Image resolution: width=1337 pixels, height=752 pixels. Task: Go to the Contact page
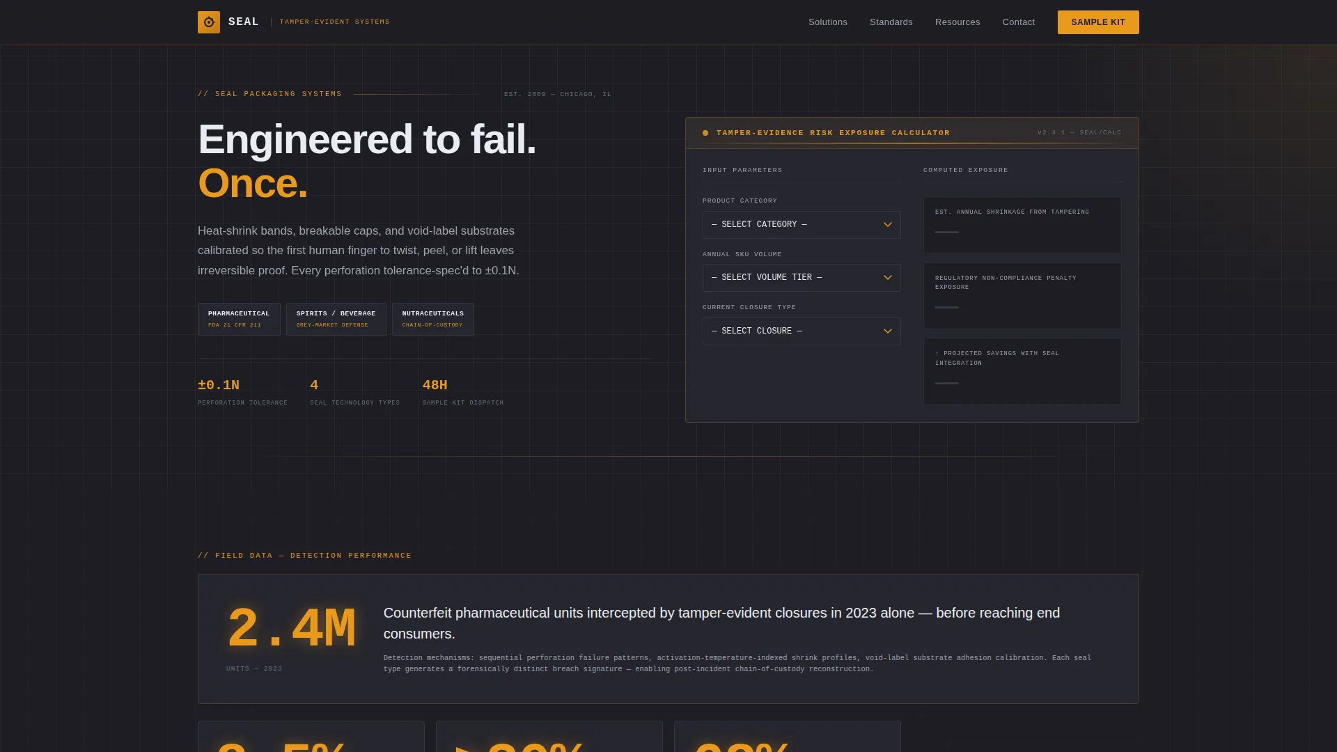1019,22
